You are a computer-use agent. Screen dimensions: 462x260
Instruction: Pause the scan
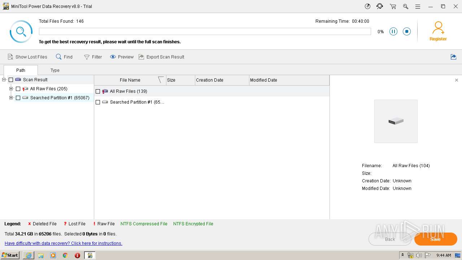point(393,31)
